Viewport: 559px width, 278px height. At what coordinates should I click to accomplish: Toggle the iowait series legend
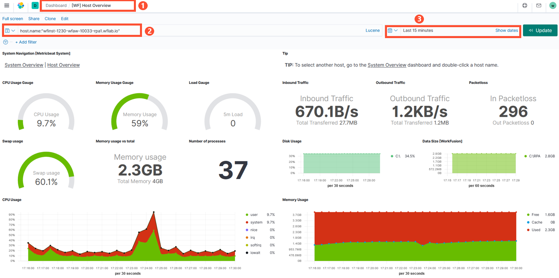coord(255,253)
